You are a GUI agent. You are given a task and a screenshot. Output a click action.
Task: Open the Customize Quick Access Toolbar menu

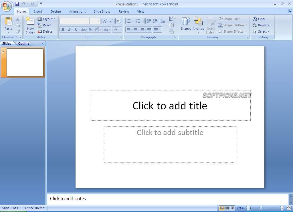(x=41, y=3)
